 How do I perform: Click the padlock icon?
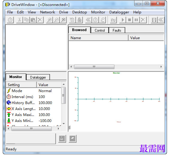79,20
